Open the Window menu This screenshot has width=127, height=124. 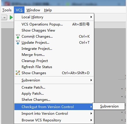click(x=33, y=10)
